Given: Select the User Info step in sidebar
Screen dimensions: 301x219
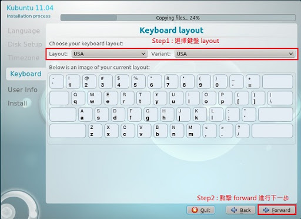Looking at the screenshot, I should point(22,89).
